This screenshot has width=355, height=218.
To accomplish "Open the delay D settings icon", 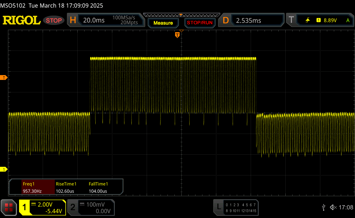I will coord(226,20).
